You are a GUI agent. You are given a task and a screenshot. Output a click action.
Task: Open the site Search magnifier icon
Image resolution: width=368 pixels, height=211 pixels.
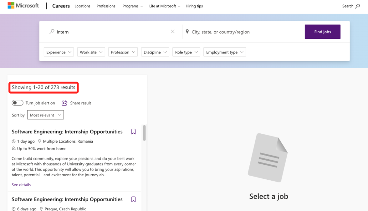tap(357, 6)
